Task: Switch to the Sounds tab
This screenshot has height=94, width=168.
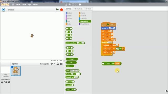Action: point(88,9)
